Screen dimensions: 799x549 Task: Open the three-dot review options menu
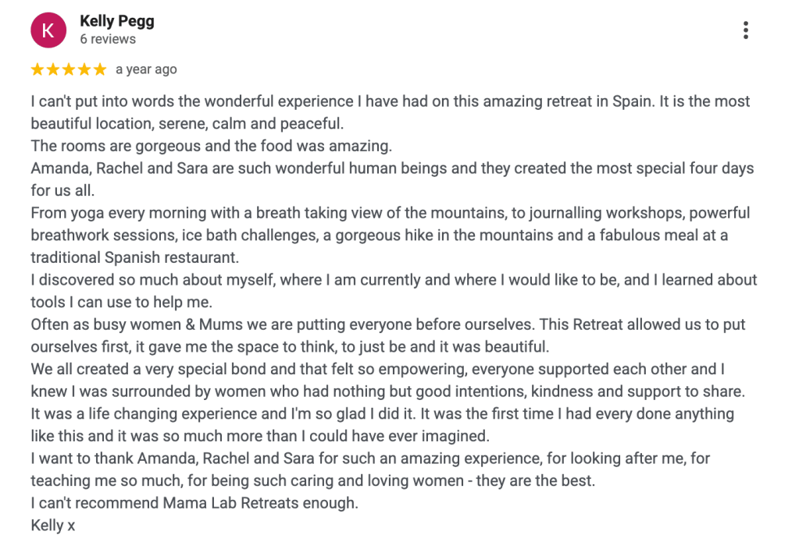[746, 30]
